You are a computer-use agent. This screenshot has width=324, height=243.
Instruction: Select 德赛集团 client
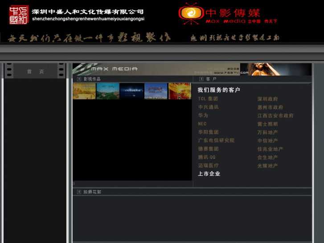pyautogui.click(x=208, y=149)
